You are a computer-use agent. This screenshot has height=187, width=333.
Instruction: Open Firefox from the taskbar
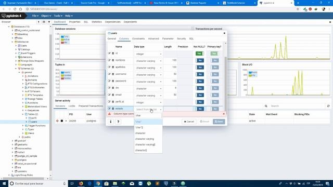click(x=81, y=183)
